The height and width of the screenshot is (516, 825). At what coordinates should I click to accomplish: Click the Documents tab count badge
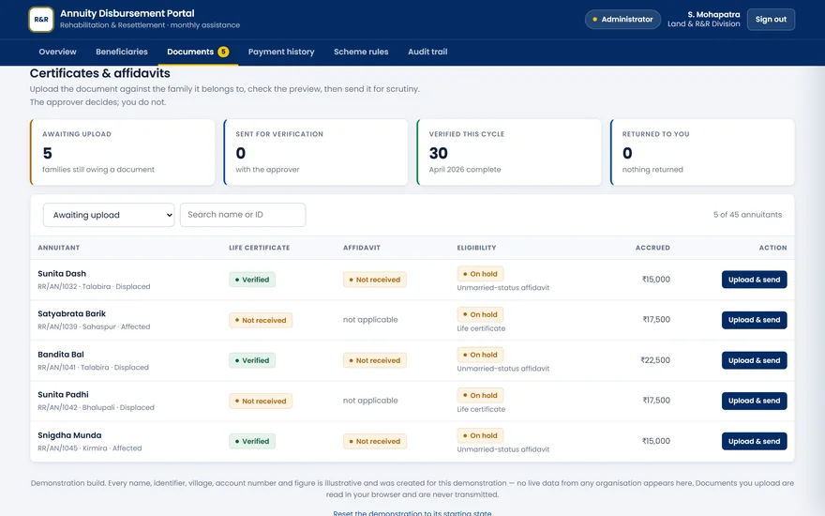224,52
